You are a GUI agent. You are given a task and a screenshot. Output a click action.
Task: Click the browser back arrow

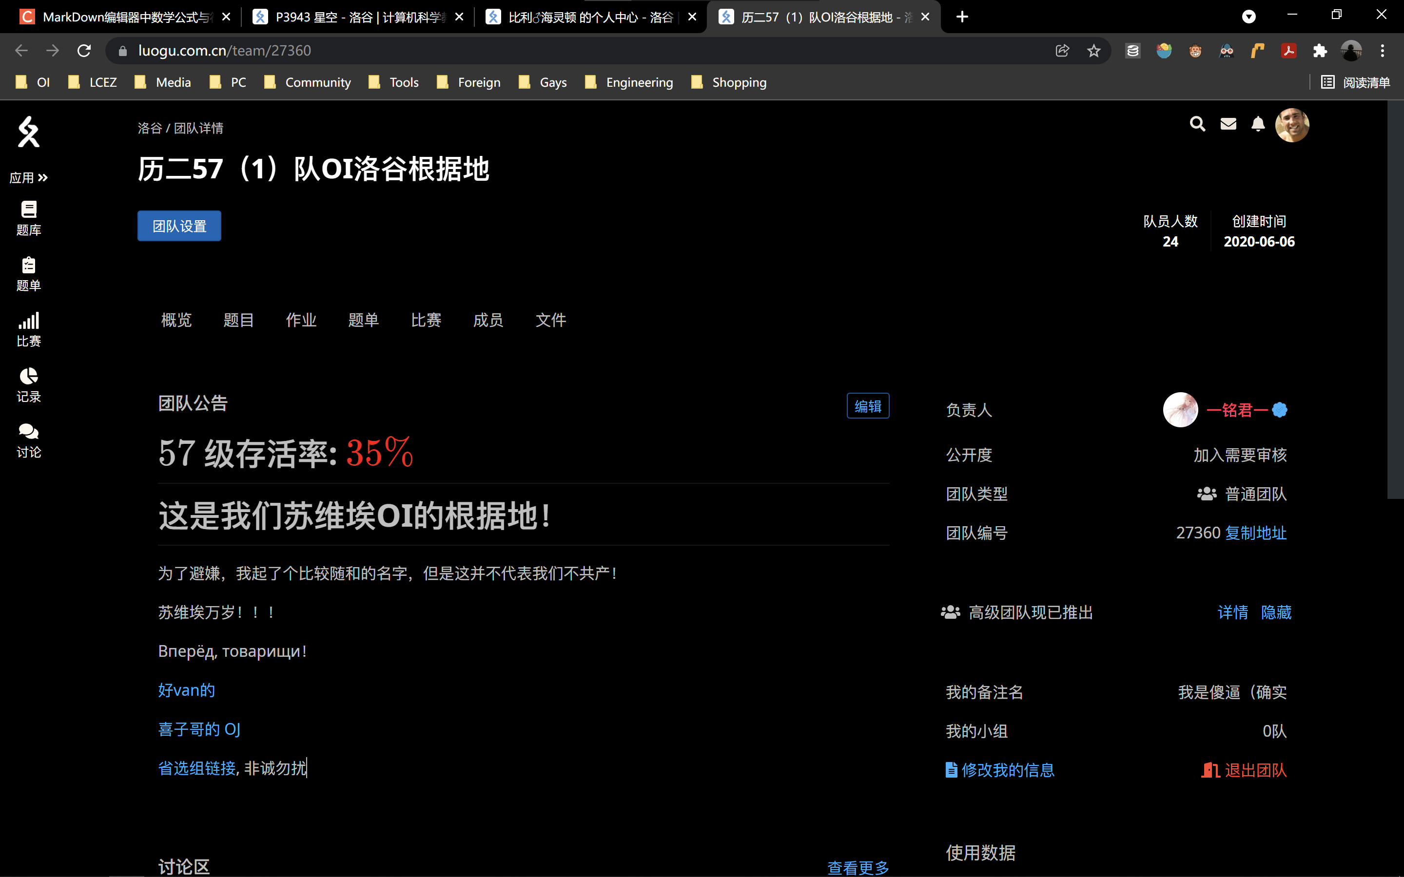pos(21,51)
